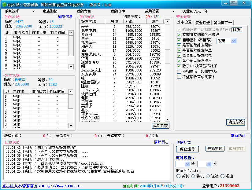The width and height of the screenshot is (252, 190).
Task: Enable 不扫描低于5级的农场 checkbox
Action: [179, 71]
